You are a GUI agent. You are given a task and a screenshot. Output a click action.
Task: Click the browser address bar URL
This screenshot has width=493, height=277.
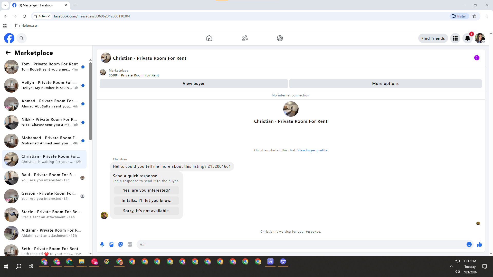pos(92,16)
